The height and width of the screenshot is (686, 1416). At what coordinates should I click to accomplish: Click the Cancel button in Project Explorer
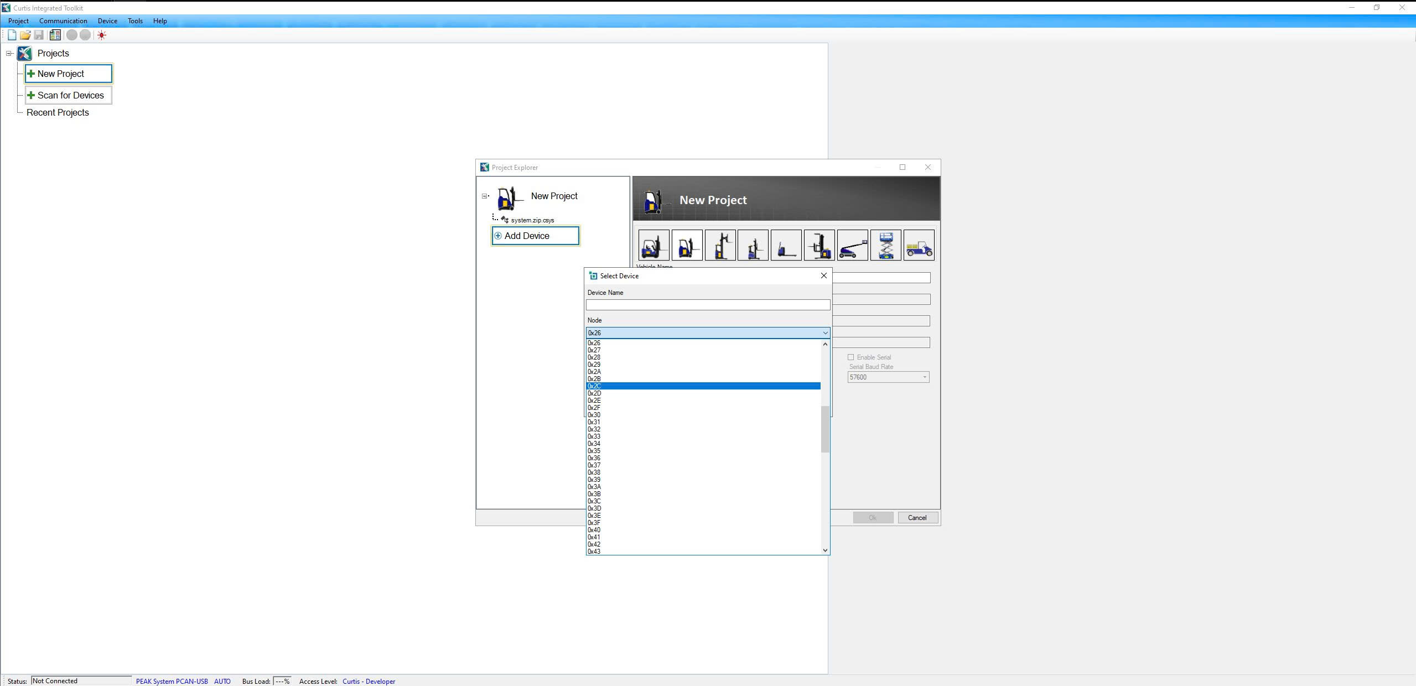tap(917, 518)
